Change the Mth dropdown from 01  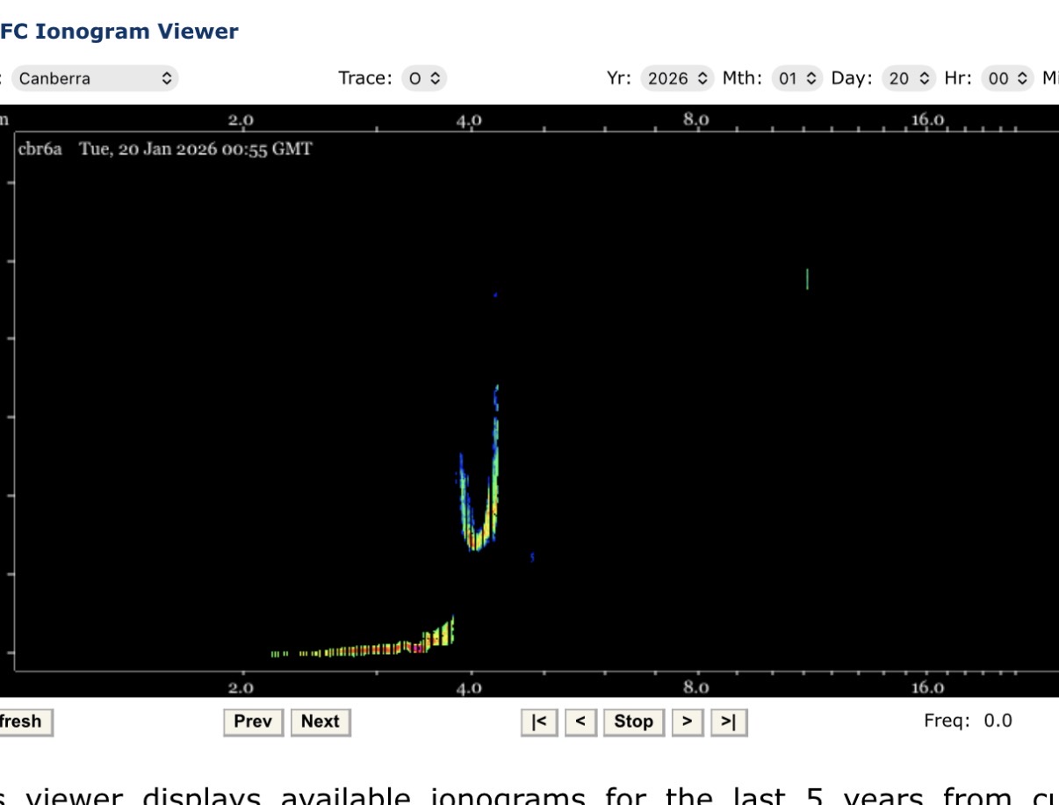click(x=797, y=78)
